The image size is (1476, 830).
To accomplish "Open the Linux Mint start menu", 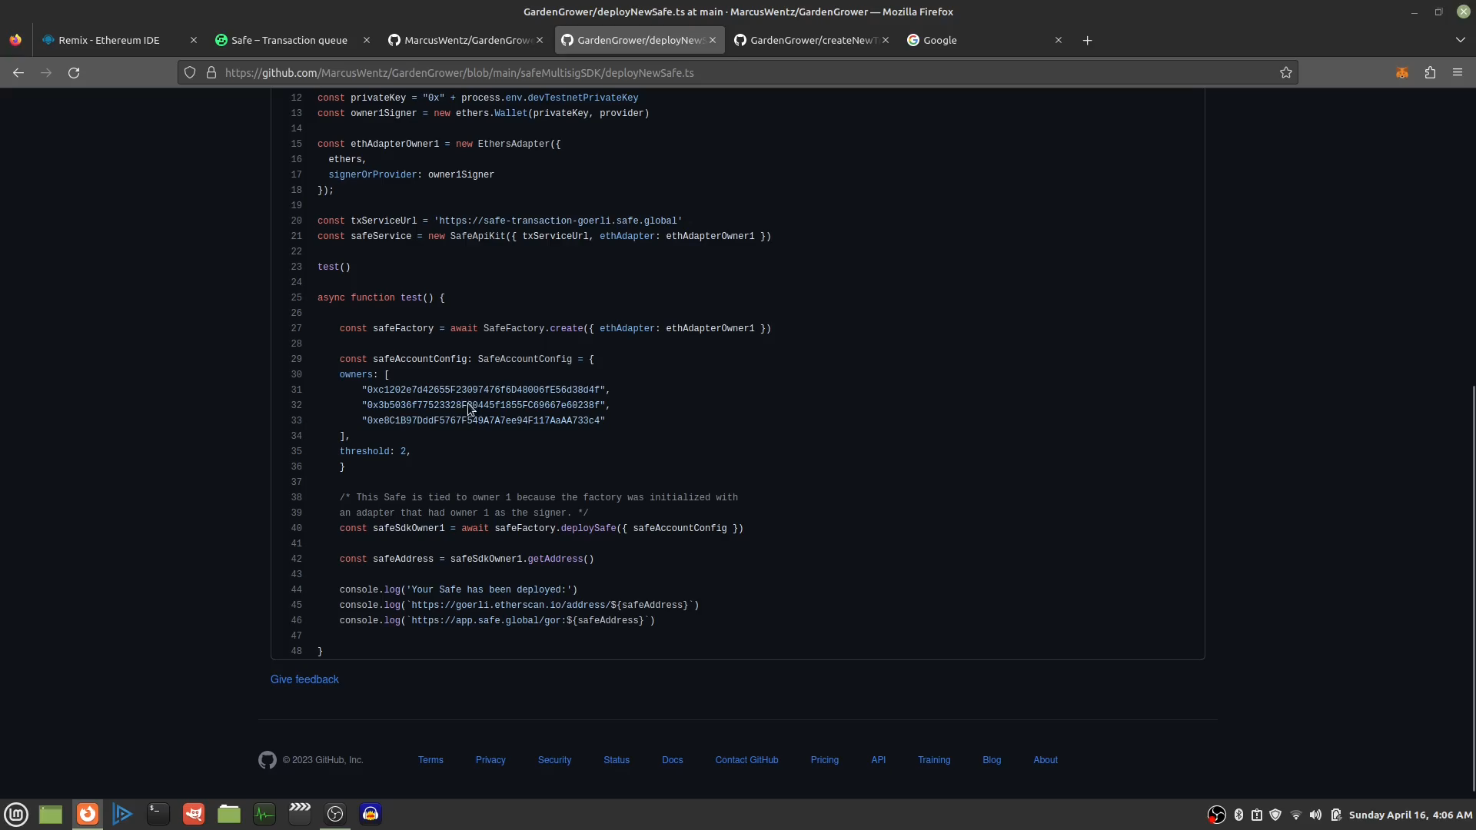I will pyautogui.click(x=16, y=814).
